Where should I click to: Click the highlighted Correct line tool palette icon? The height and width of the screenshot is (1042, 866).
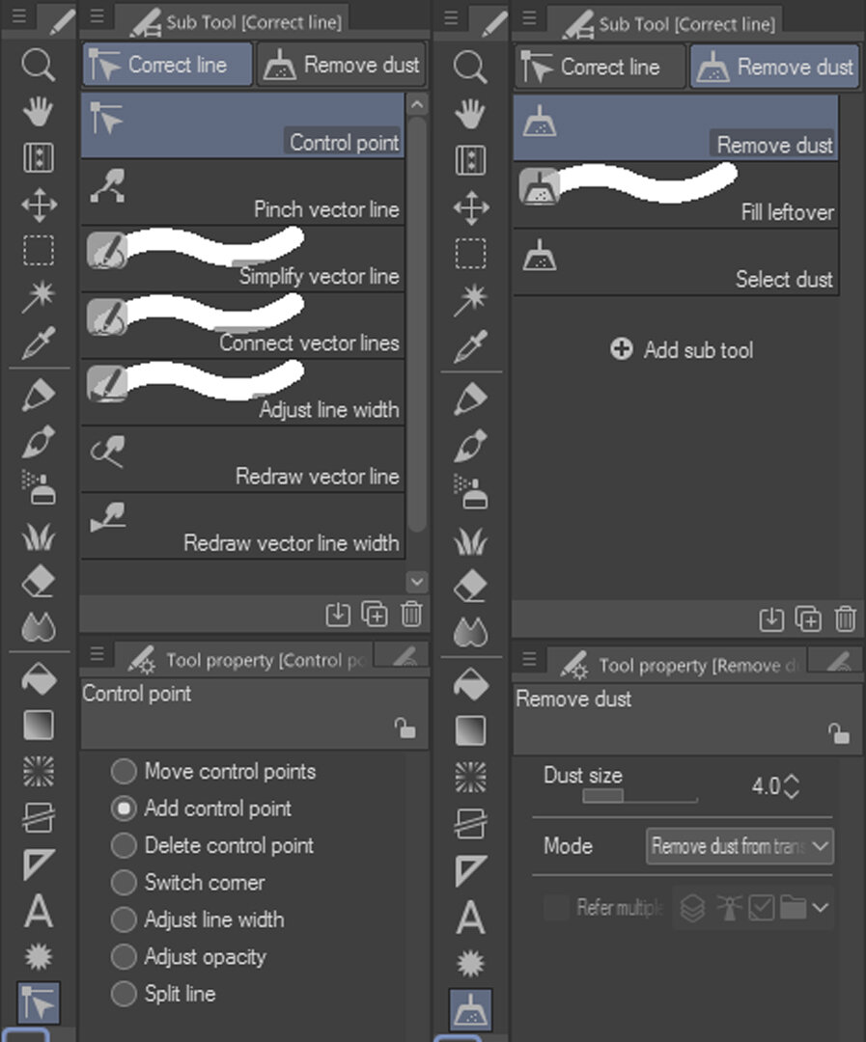click(39, 1003)
